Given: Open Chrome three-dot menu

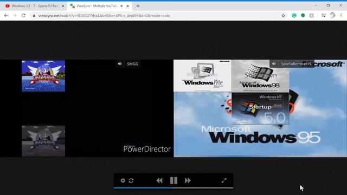Looking at the screenshot, I should click(341, 16).
